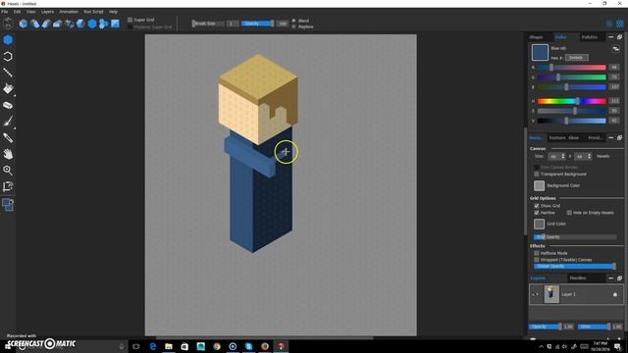Click the right layout icon at top-right corner
The height and width of the screenshot is (353, 628).
(x=619, y=24)
